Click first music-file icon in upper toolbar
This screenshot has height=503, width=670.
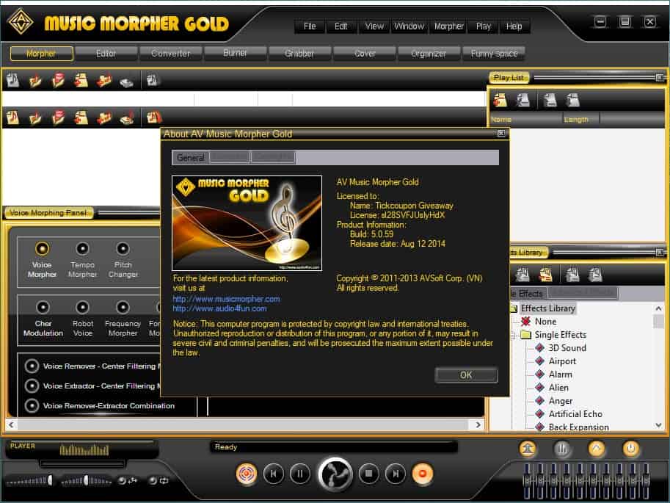point(12,80)
